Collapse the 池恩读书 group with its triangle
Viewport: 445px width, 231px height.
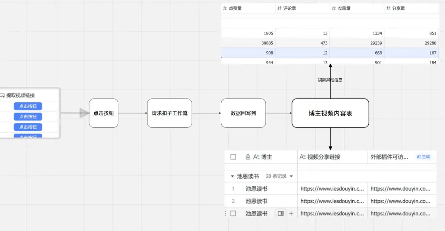(x=232, y=176)
